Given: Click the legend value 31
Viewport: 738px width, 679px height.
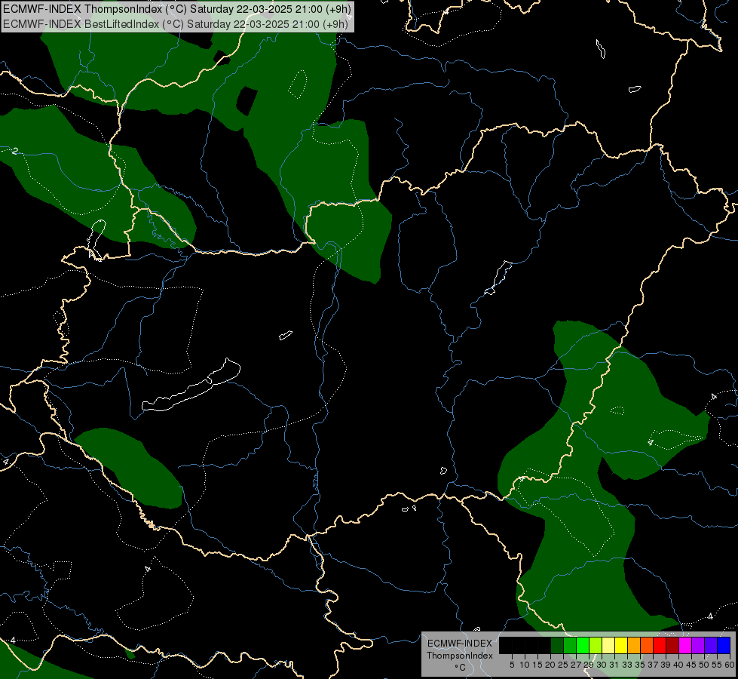Looking at the screenshot, I should 614,665.
